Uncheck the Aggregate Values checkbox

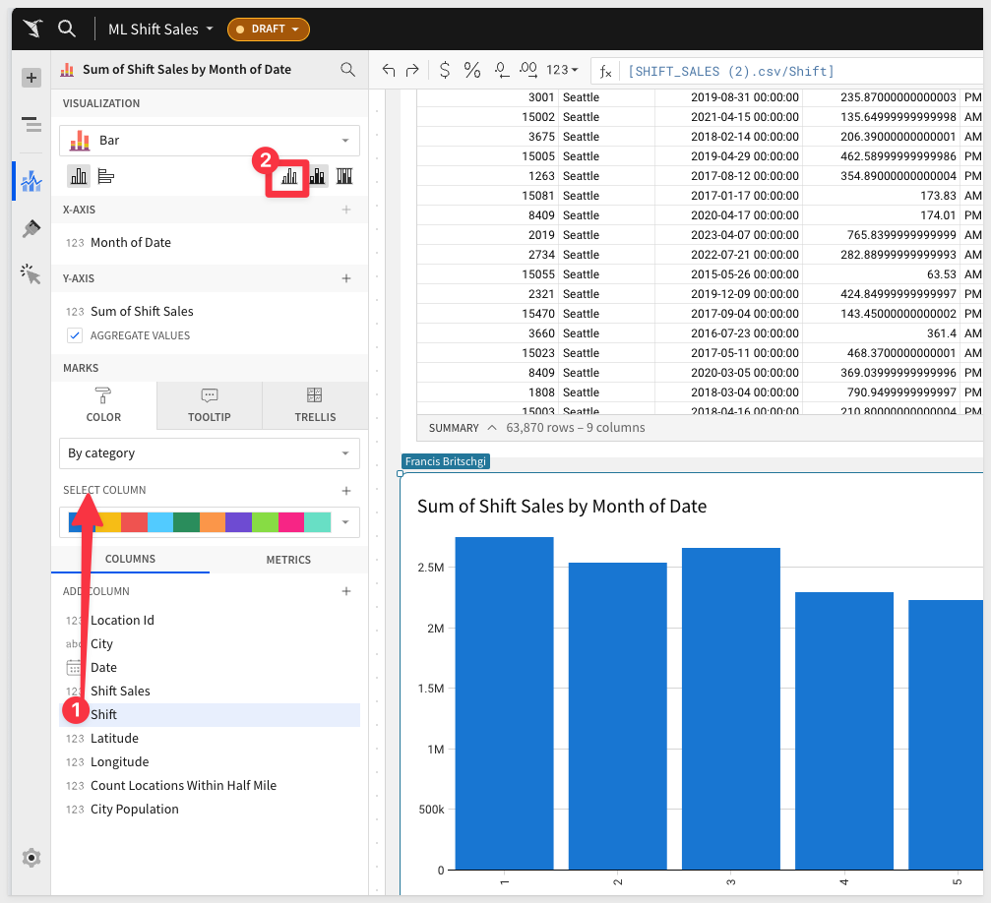(x=75, y=335)
